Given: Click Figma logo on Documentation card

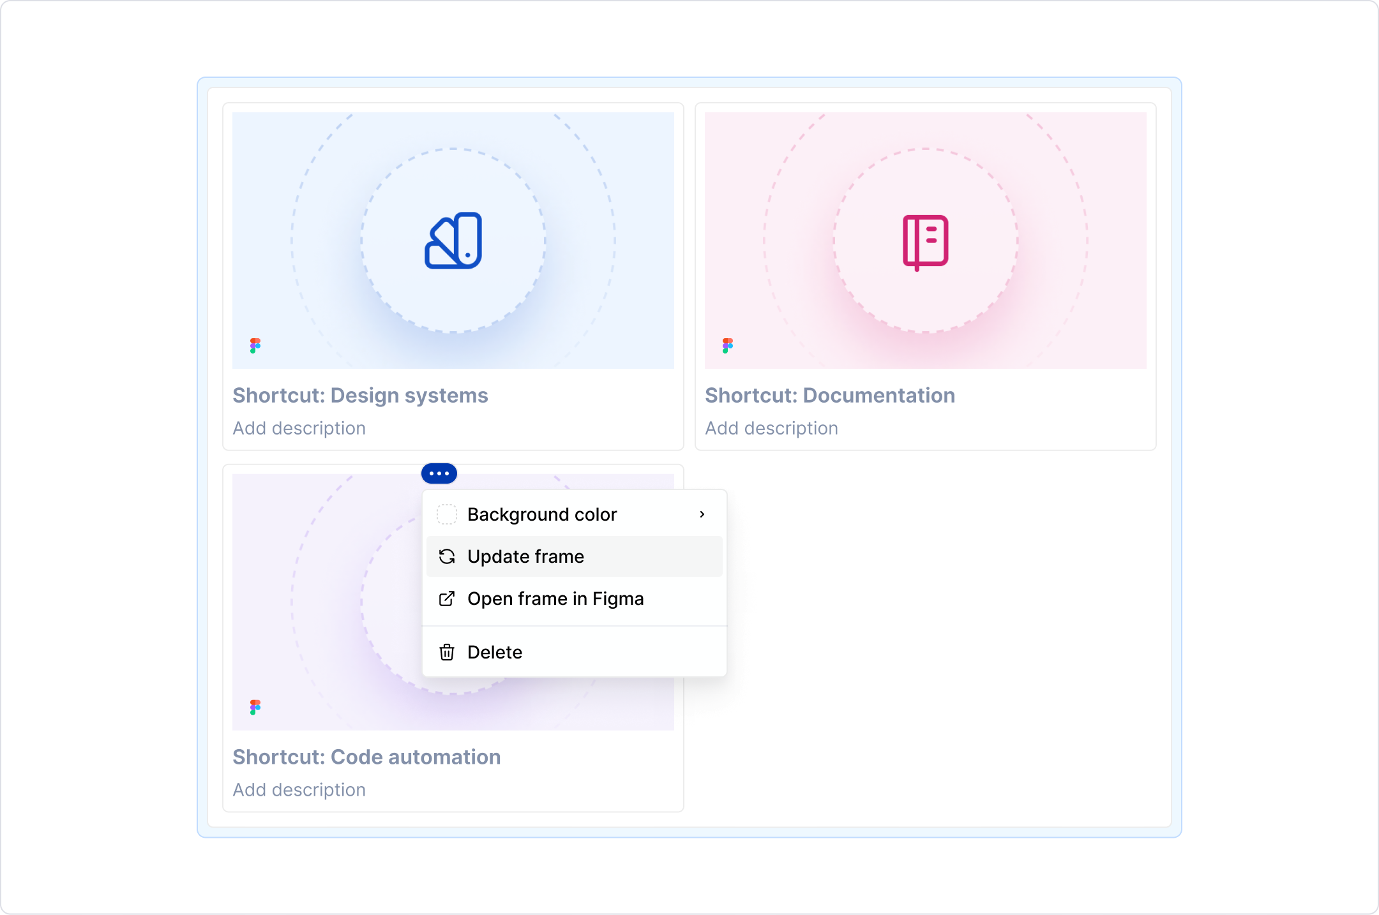Looking at the screenshot, I should point(728,346).
